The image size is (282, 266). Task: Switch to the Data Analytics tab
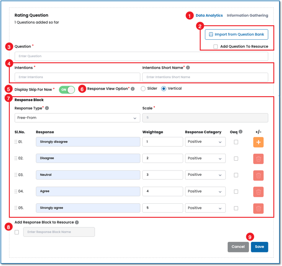pos(209,16)
